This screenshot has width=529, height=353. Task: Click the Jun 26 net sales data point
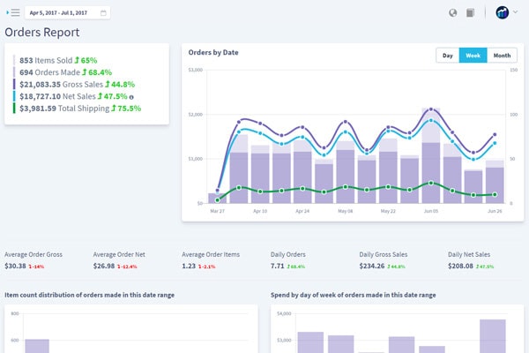pos(495,143)
